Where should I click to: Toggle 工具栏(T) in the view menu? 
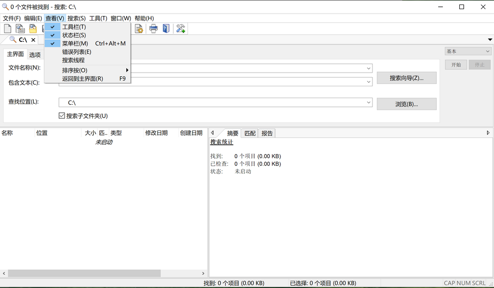pos(75,26)
